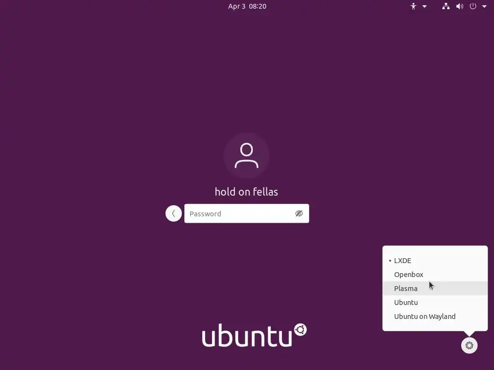
Task: Click the user avatar picture
Action: click(247, 156)
